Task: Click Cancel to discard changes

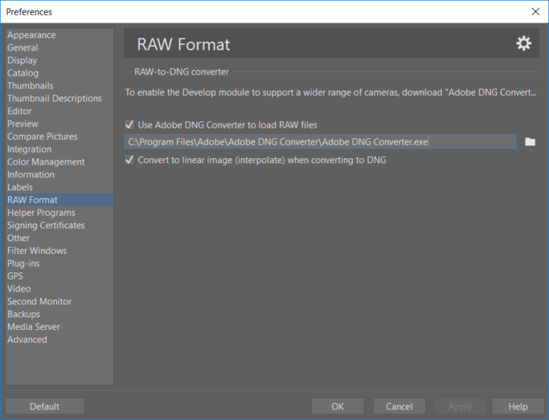Action: click(x=399, y=406)
